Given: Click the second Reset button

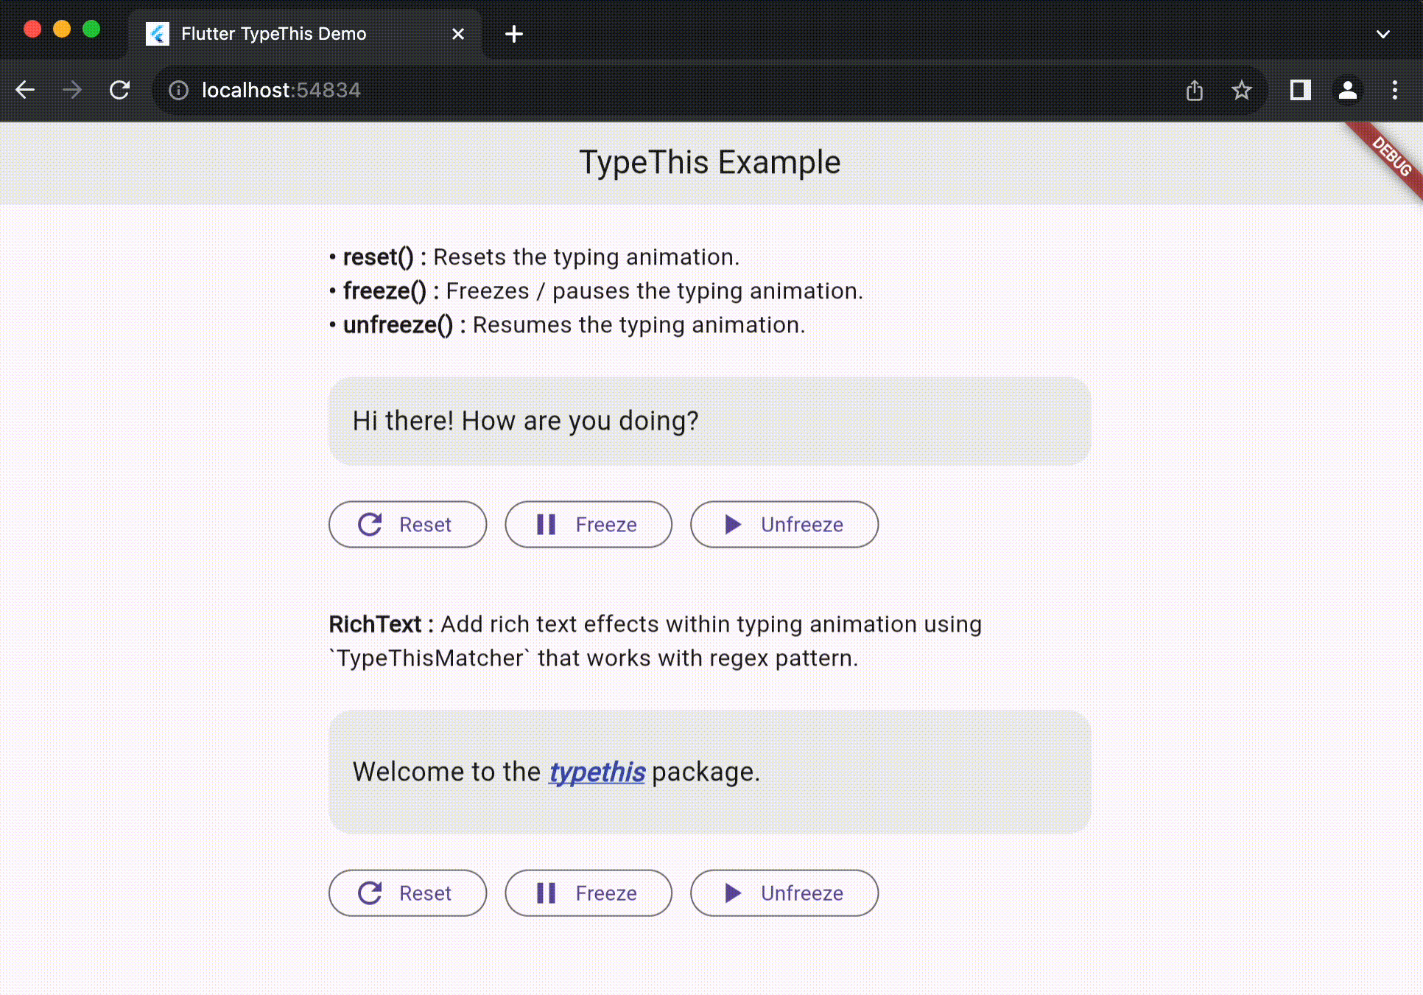Looking at the screenshot, I should [x=407, y=893].
